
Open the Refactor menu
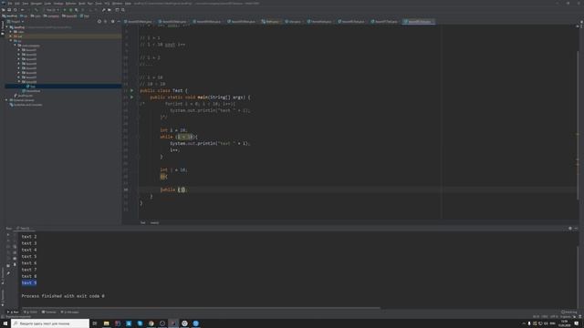pos(71,4)
